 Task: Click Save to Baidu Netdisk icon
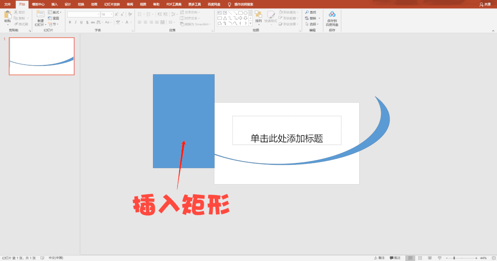(x=332, y=14)
